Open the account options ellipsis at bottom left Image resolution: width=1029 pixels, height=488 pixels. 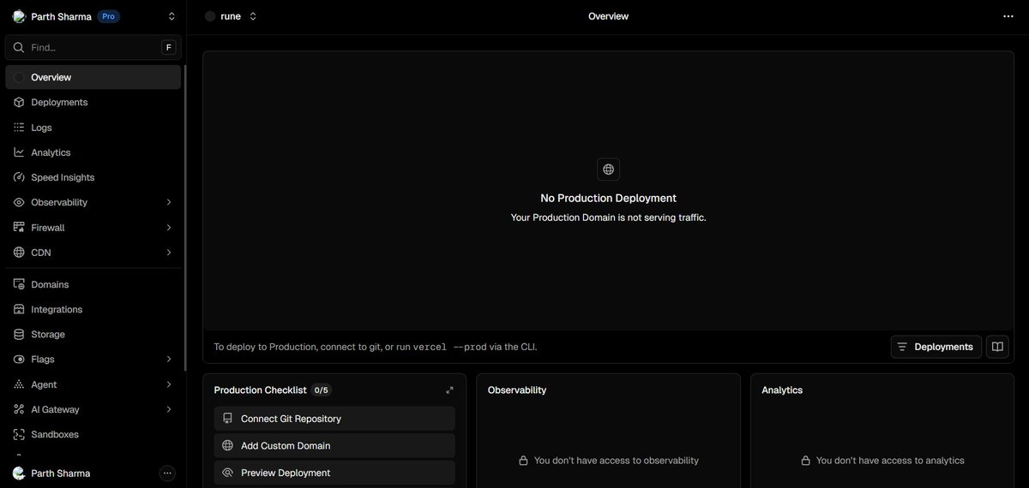[167, 473]
